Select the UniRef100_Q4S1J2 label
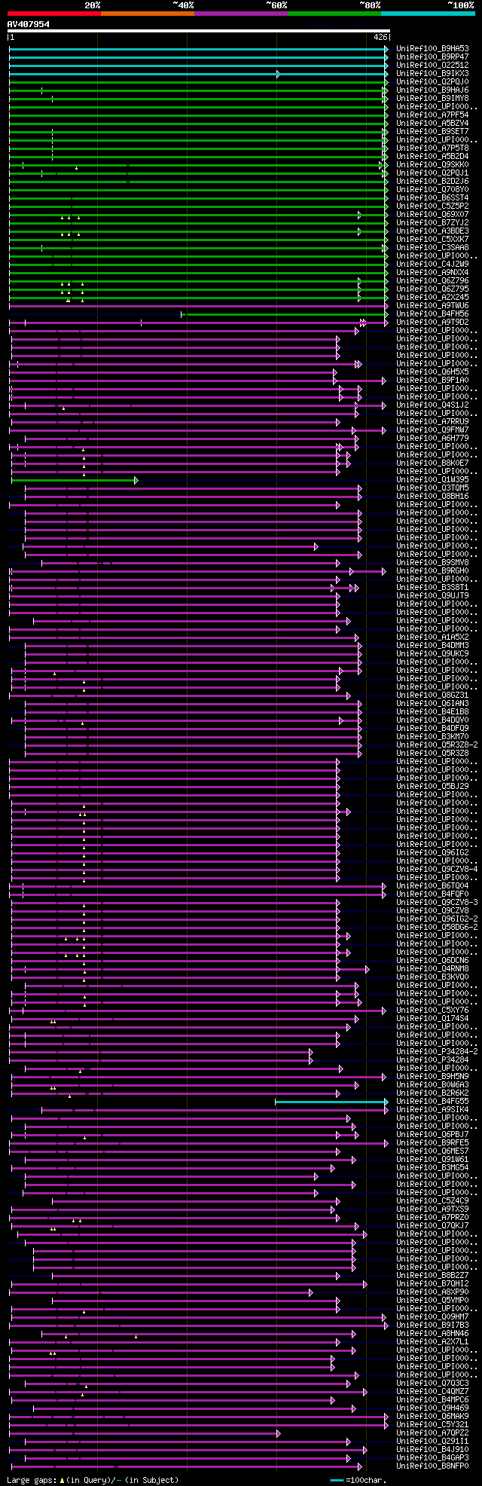Screen dimensions: 482x1486 [432, 405]
